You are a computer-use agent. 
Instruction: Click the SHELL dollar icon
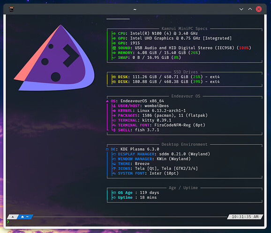point(114,130)
